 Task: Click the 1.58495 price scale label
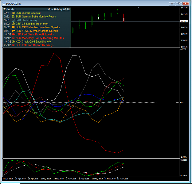click(184, 40)
